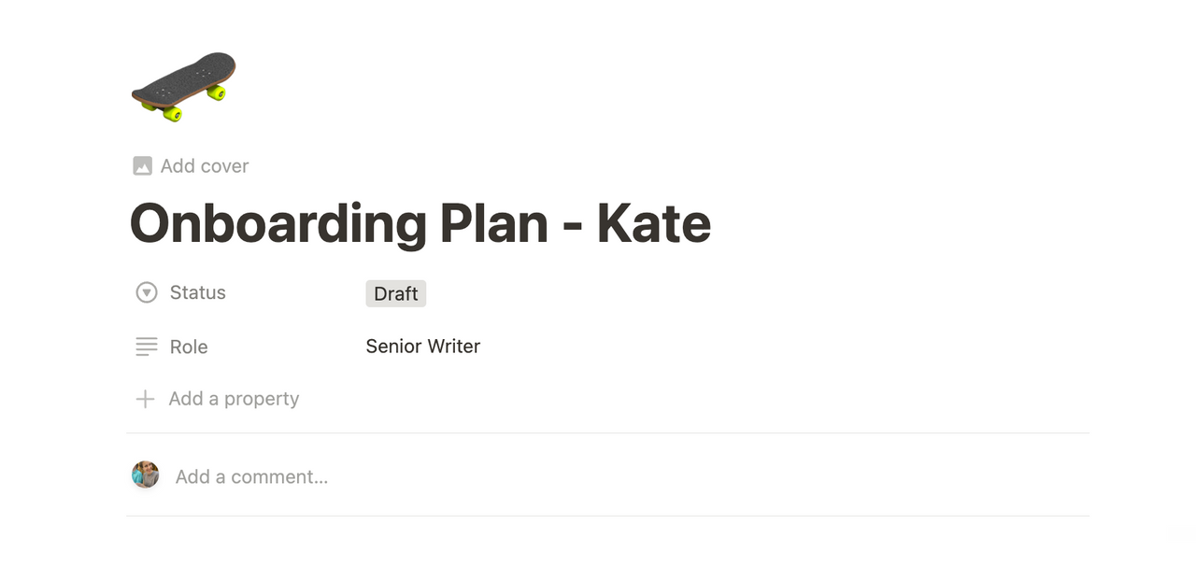Click empty Status value area beside Draft
Viewport: 1196px width, 567px height.
click(757, 293)
